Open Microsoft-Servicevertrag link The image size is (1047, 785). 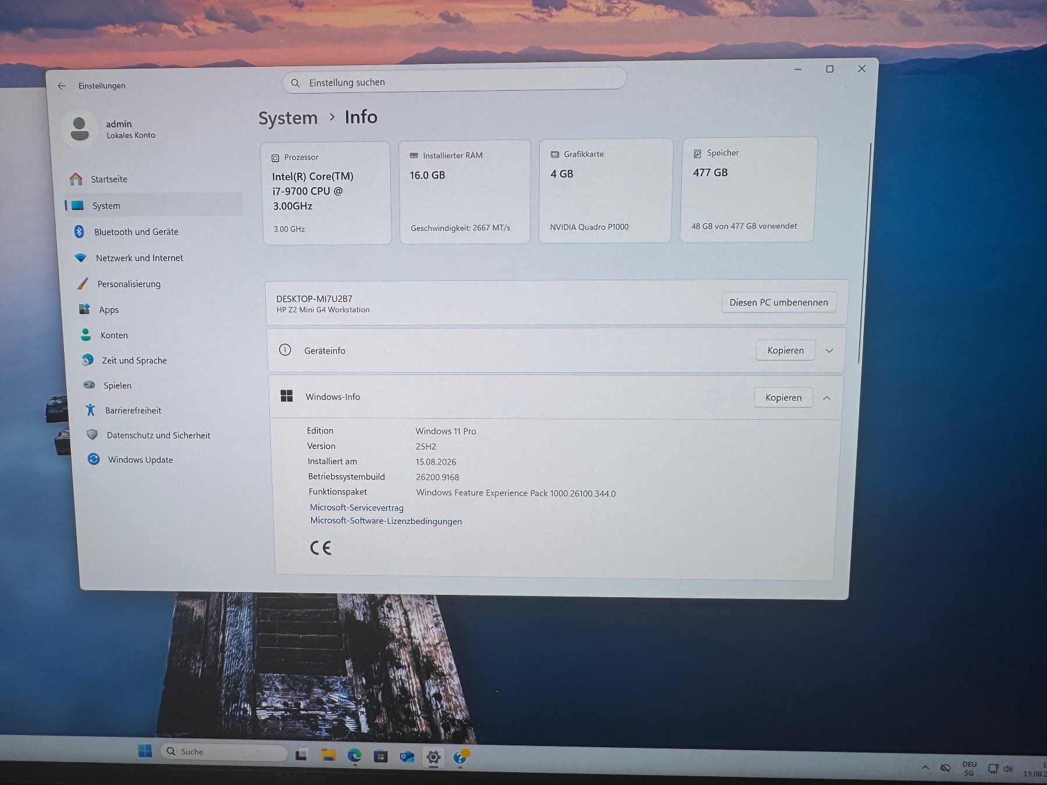coord(357,508)
